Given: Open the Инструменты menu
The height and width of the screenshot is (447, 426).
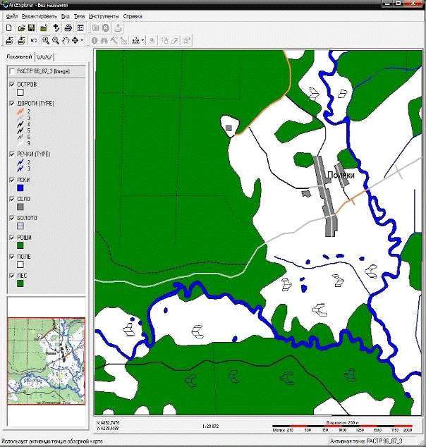Looking at the screenshot, I should tap(104, 15).
